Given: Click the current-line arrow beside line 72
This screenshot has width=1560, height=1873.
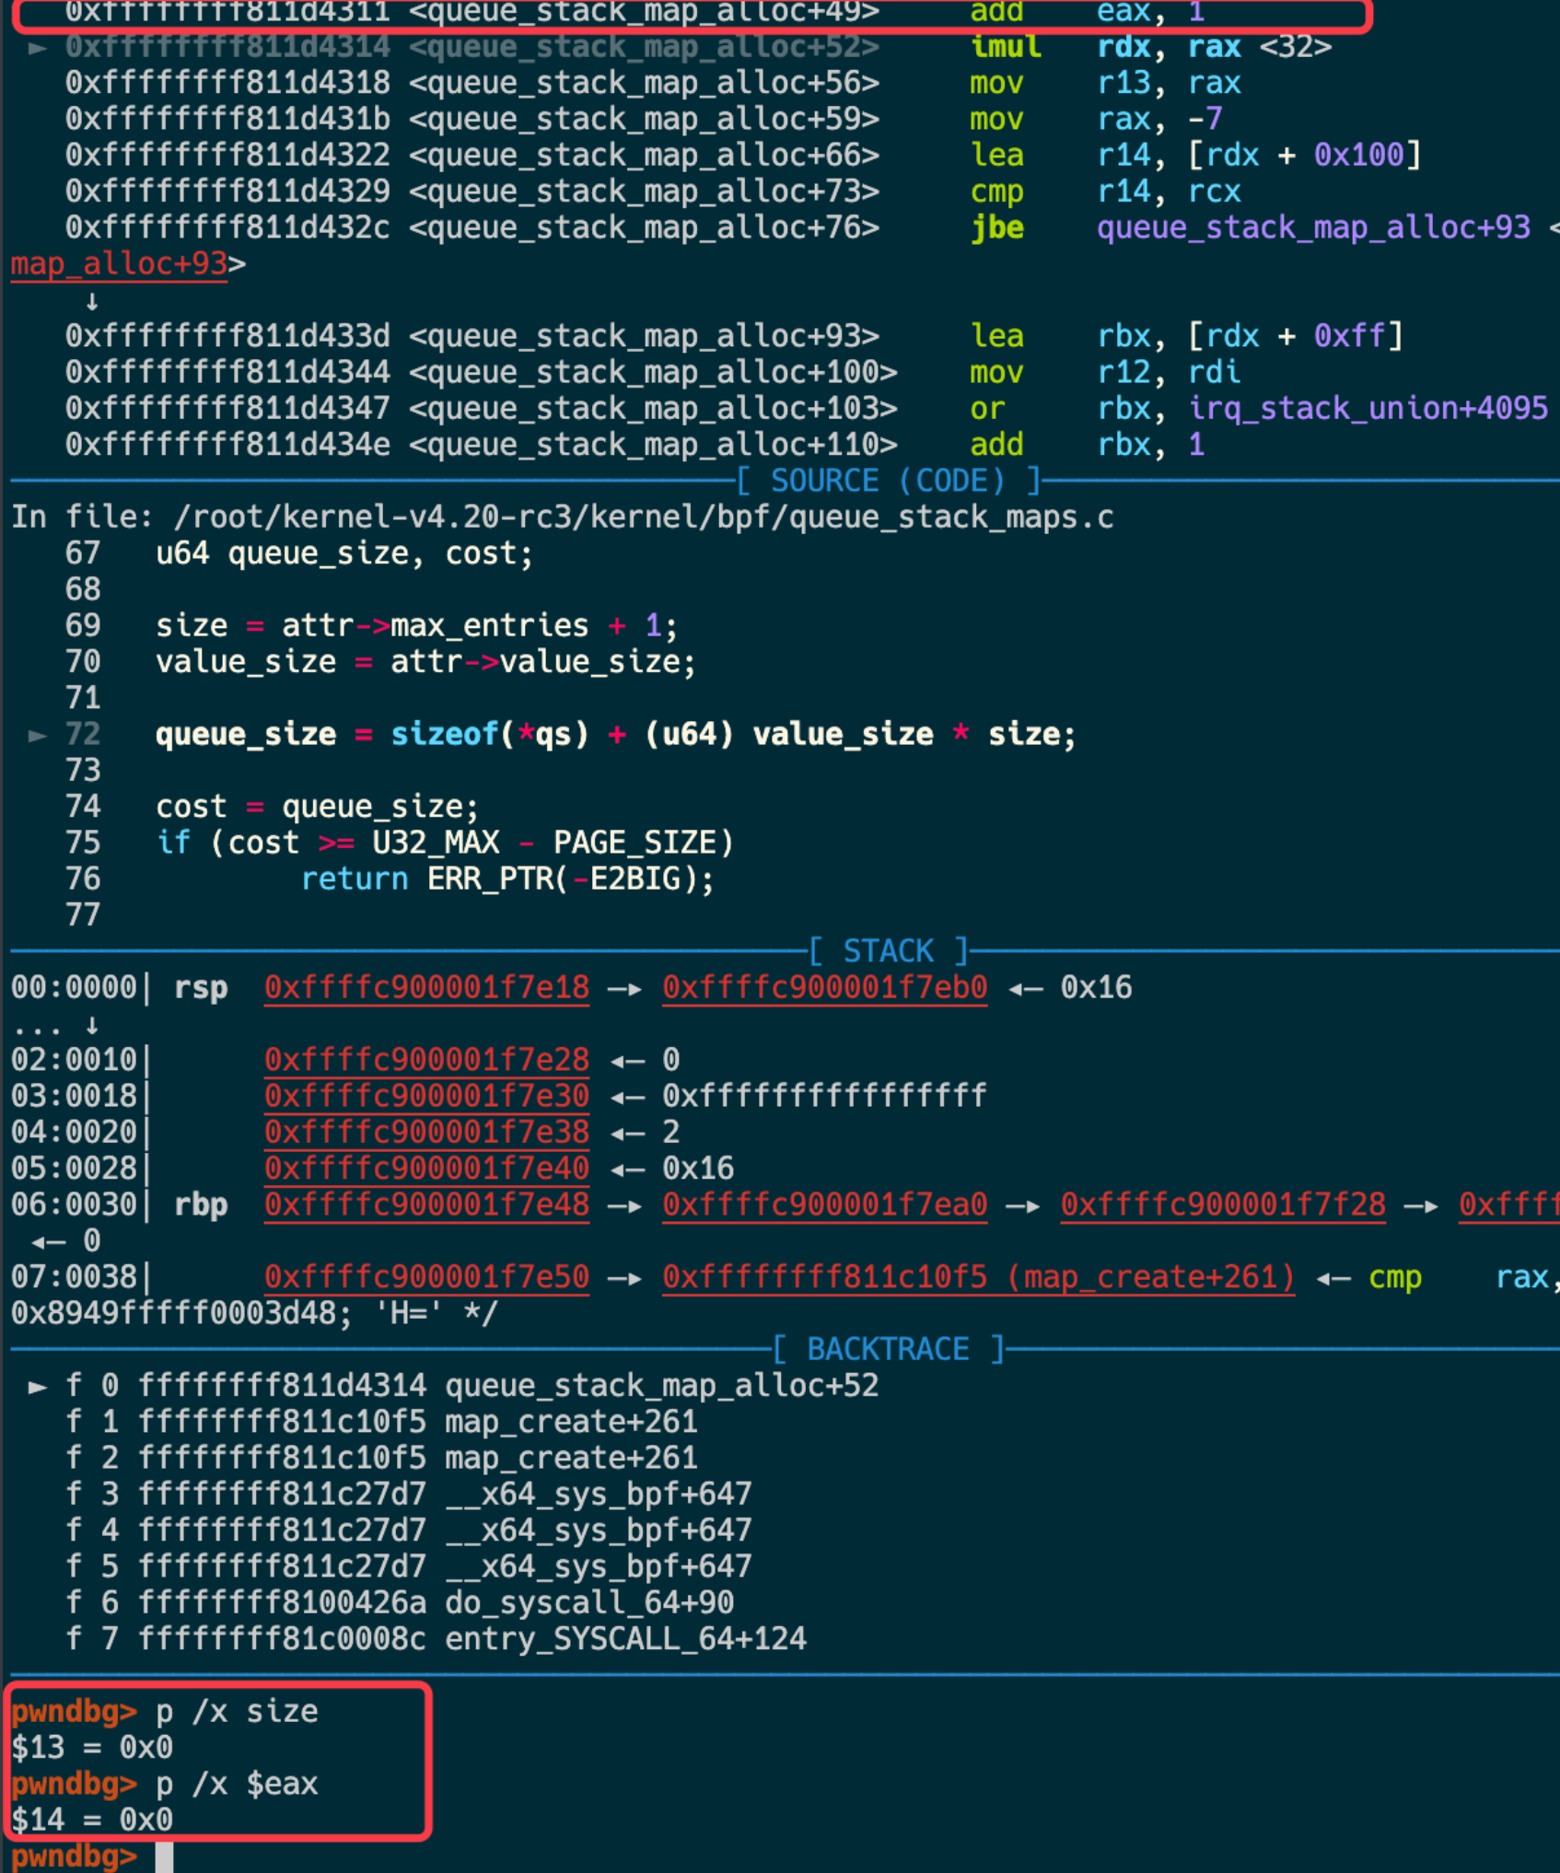Looking at the screenshot, I should [37, 735].
